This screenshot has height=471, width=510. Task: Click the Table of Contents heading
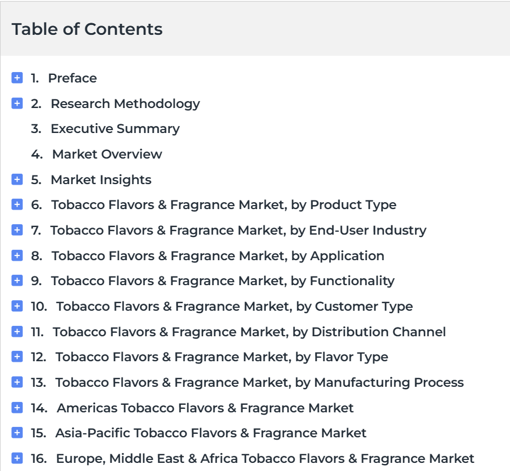87,29
